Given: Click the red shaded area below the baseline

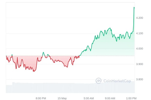Looking at the screenshot, I should (28, 61).
